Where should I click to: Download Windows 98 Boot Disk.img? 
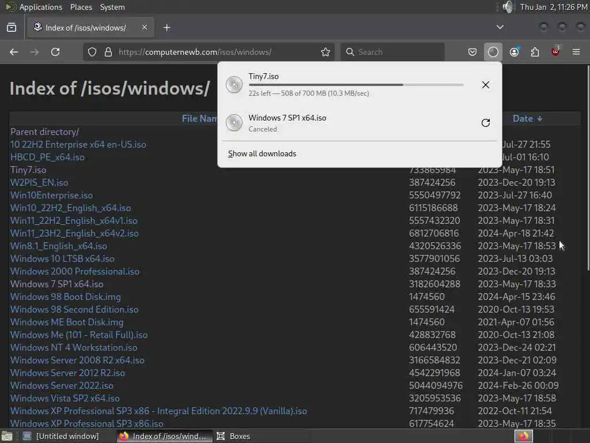pyautogui.click(x=66, y=297)
